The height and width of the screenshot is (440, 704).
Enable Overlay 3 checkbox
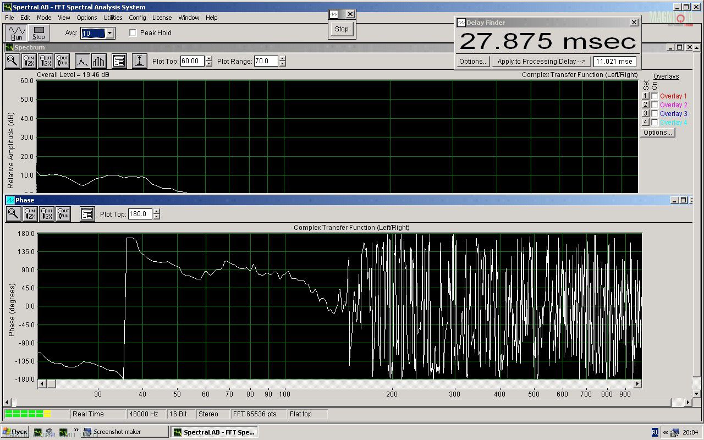click(x=654, y=114)
